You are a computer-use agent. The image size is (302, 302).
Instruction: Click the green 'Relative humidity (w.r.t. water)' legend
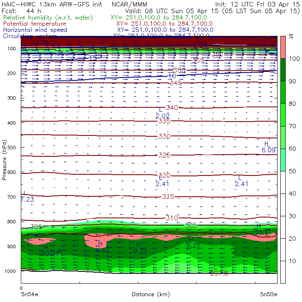point(48,18)
